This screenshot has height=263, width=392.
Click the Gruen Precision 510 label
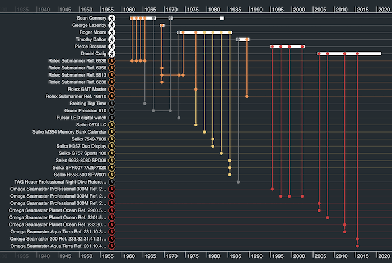pyautogui.click(x=85, y=111)
